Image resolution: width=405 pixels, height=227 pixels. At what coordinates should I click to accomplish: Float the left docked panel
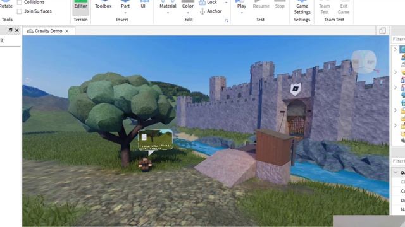pyautogui.click(x=10, y=30)
